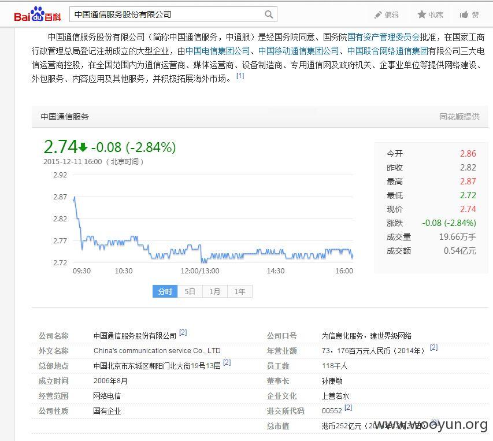493x441 pixels.
Task: Switch to the 1年 chart tab
Action: (x=240, y=291)
